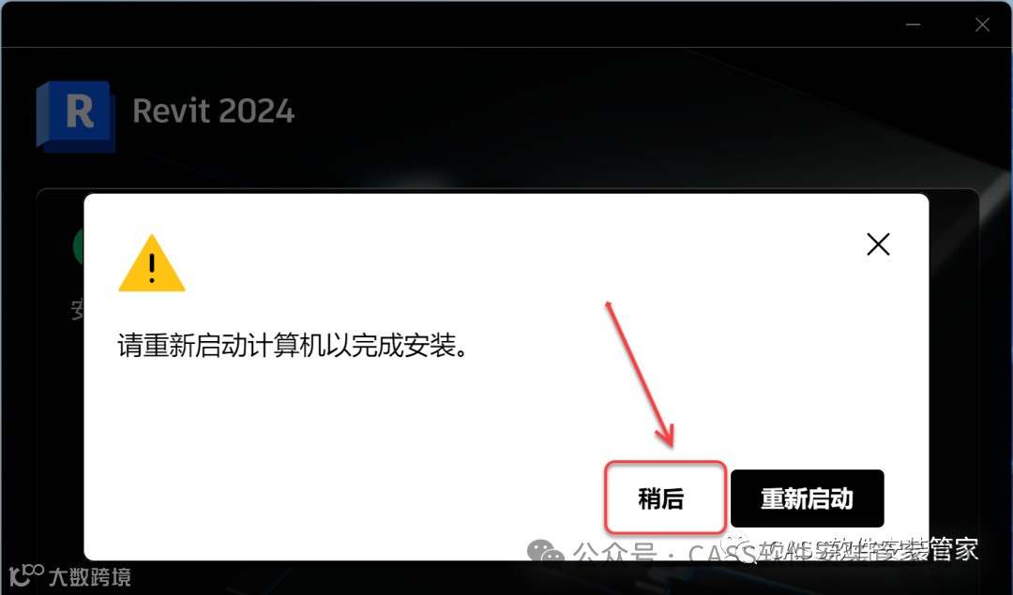Click the 重新启动 (Restart) button

807,498
